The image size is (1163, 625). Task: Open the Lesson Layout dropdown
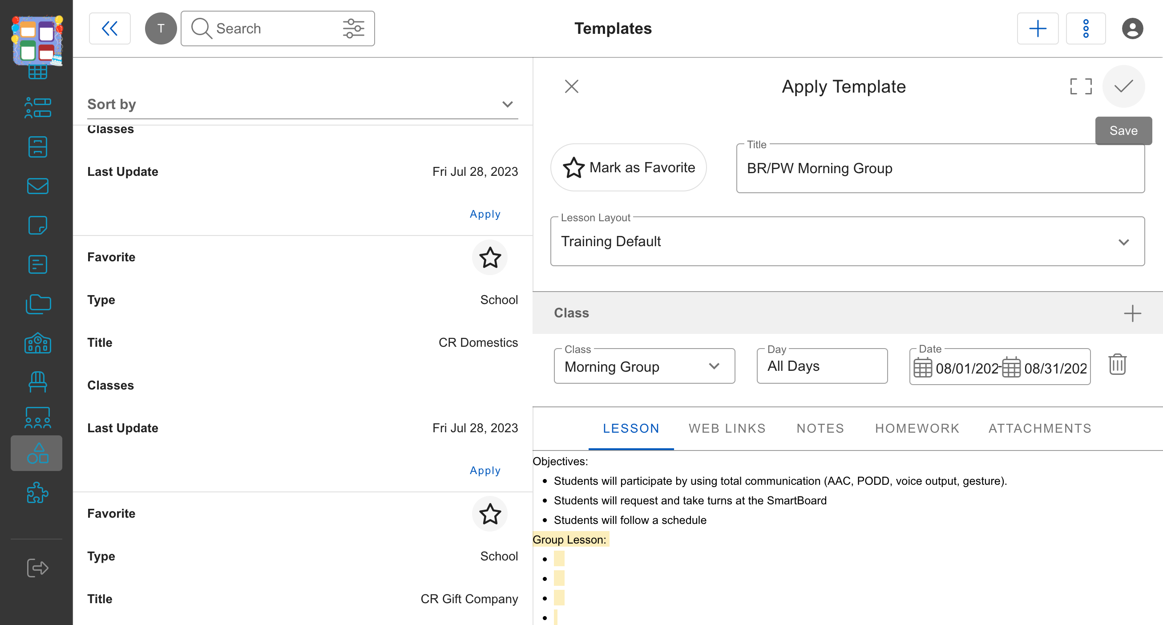[848, 242]
